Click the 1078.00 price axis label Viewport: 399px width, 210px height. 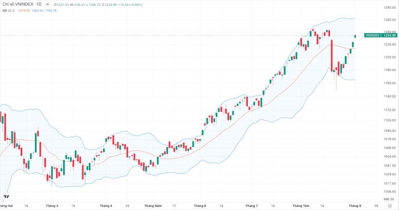click(x=390, y=139)
